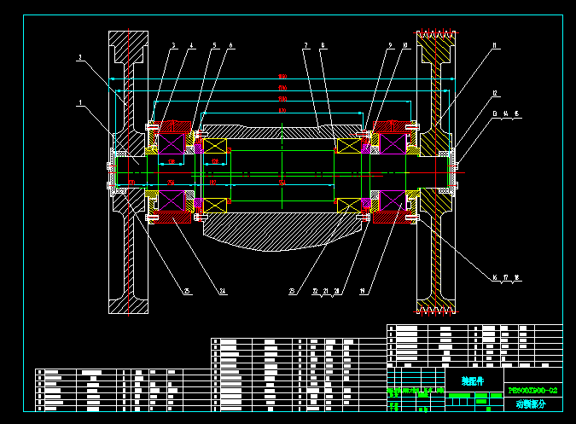Viewport: 576px width, 424px height.
Task: Select part callout number 6
Action: point(230,45)
